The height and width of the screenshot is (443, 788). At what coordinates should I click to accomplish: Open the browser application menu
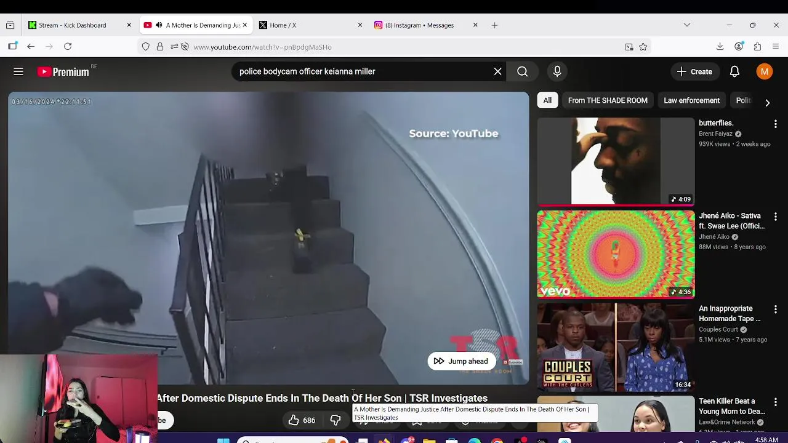tap(776, 46)
